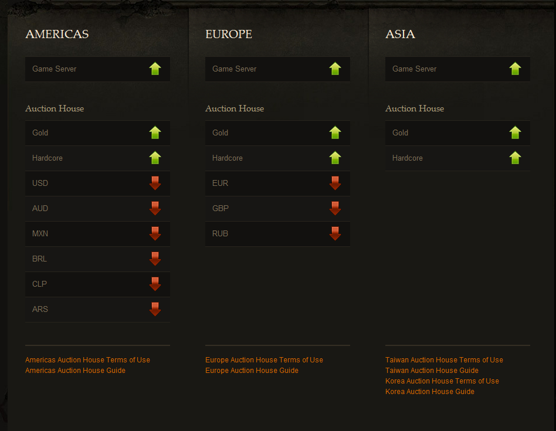Click the red down arrow next to USD
556x431 pixels.
click(x=155, y=183)
